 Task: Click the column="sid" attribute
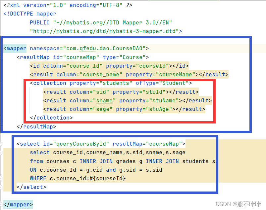(x=89, y=92)
